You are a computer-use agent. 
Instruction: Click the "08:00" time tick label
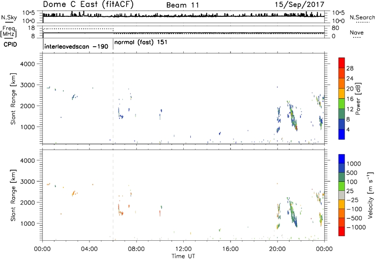pyautogui.click(x=136, y=249)
